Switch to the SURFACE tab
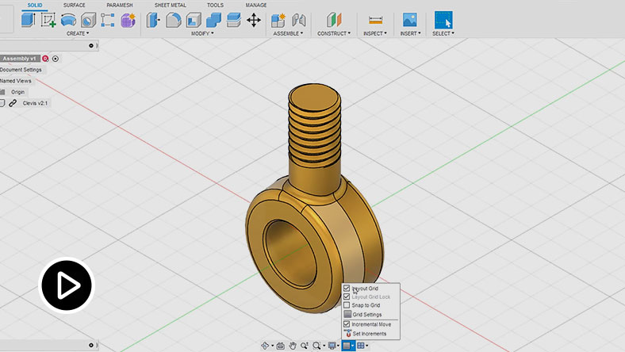This screenshot has height=352, width=625. [75, 6]
